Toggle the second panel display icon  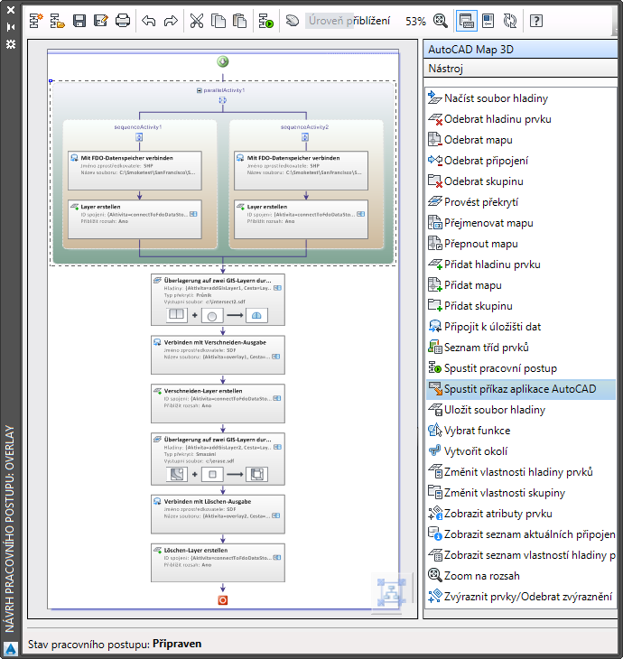click(x=488, y=21)
